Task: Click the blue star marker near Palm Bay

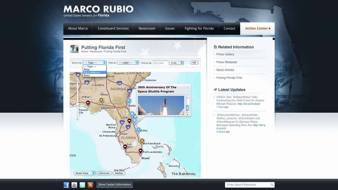Action: point(138,130)
